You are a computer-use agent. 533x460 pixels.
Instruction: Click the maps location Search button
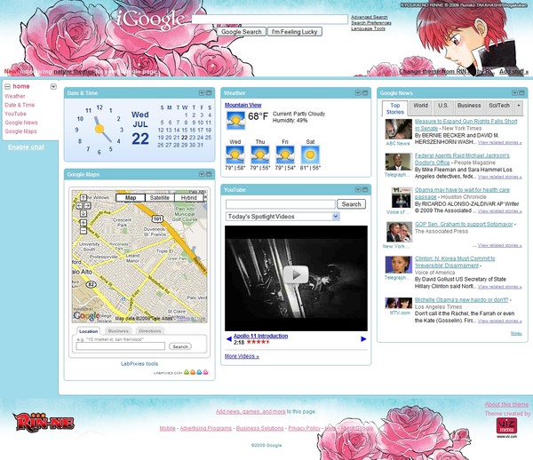click(x=180, y=346)
